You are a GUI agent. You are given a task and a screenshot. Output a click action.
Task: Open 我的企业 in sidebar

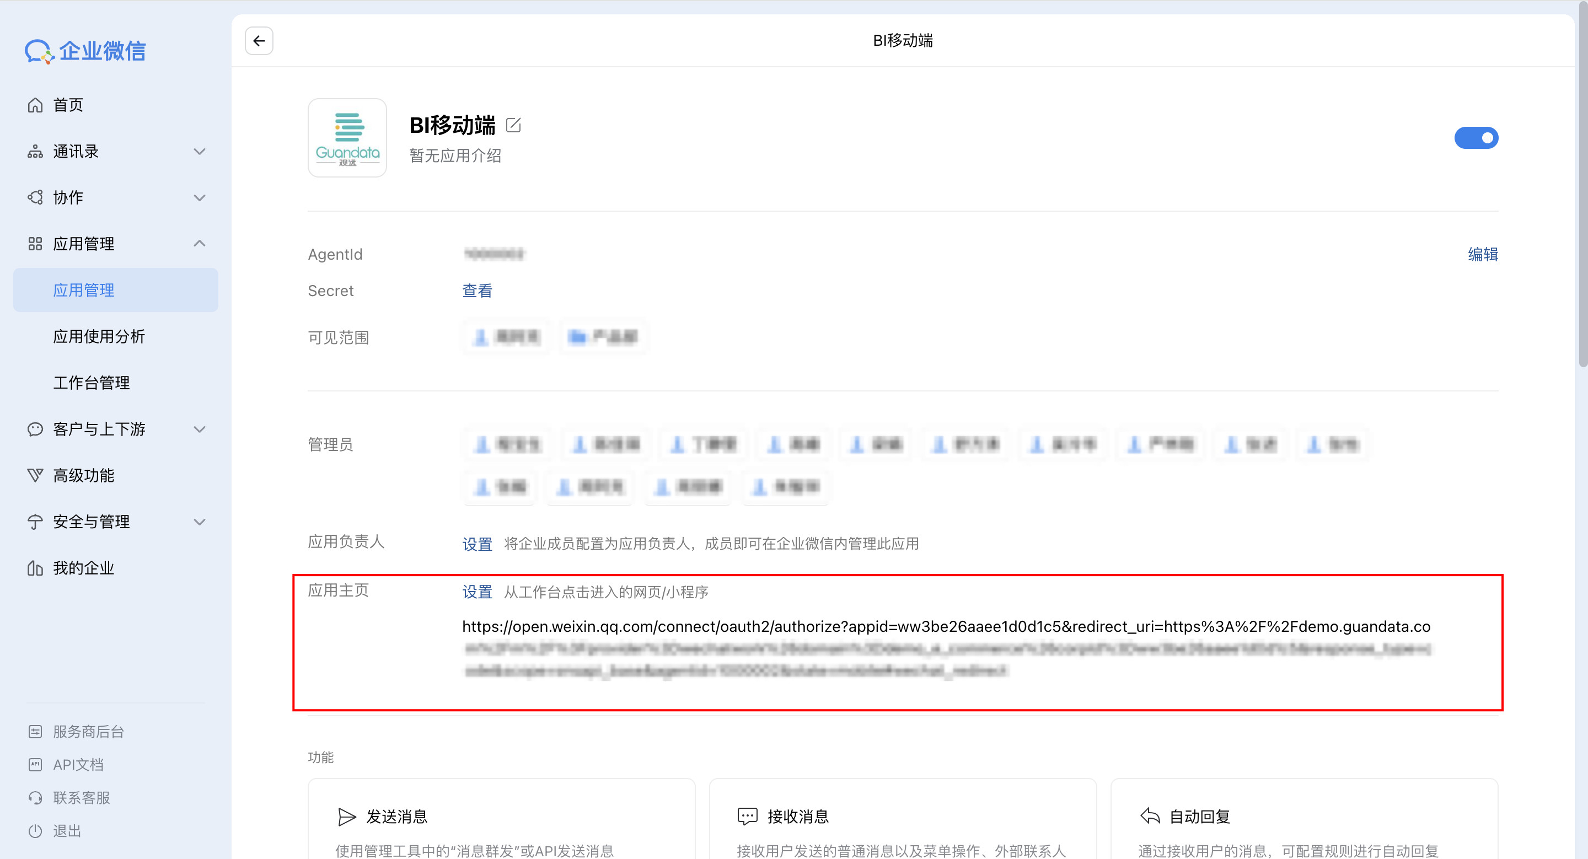point(83,568)
